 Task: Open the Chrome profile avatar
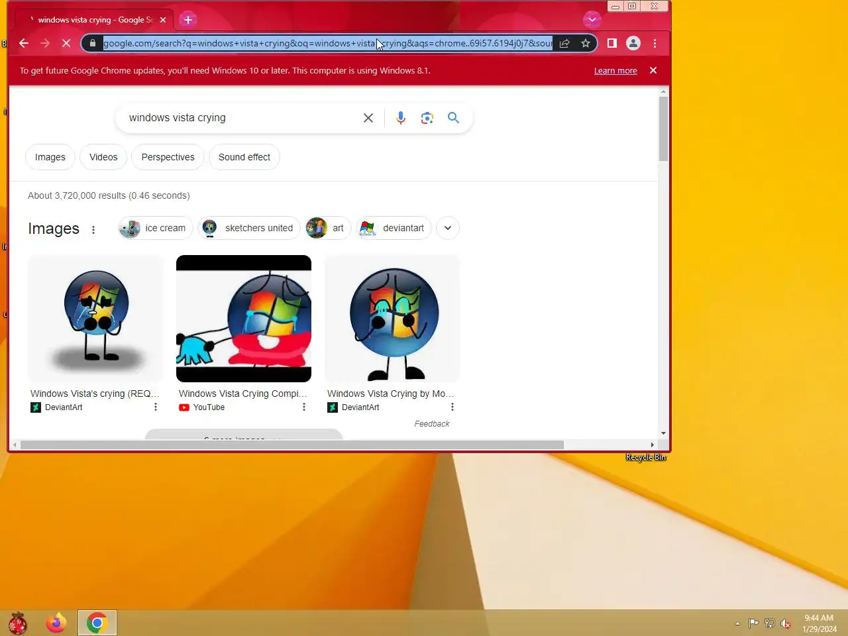coord(633,43)
